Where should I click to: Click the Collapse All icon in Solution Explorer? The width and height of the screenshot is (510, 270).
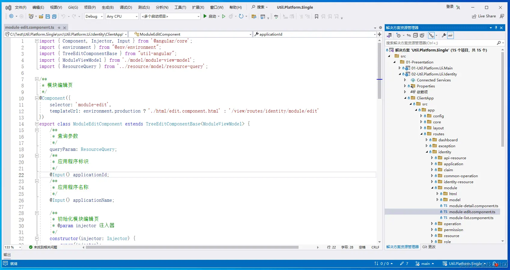click(415, 35)
